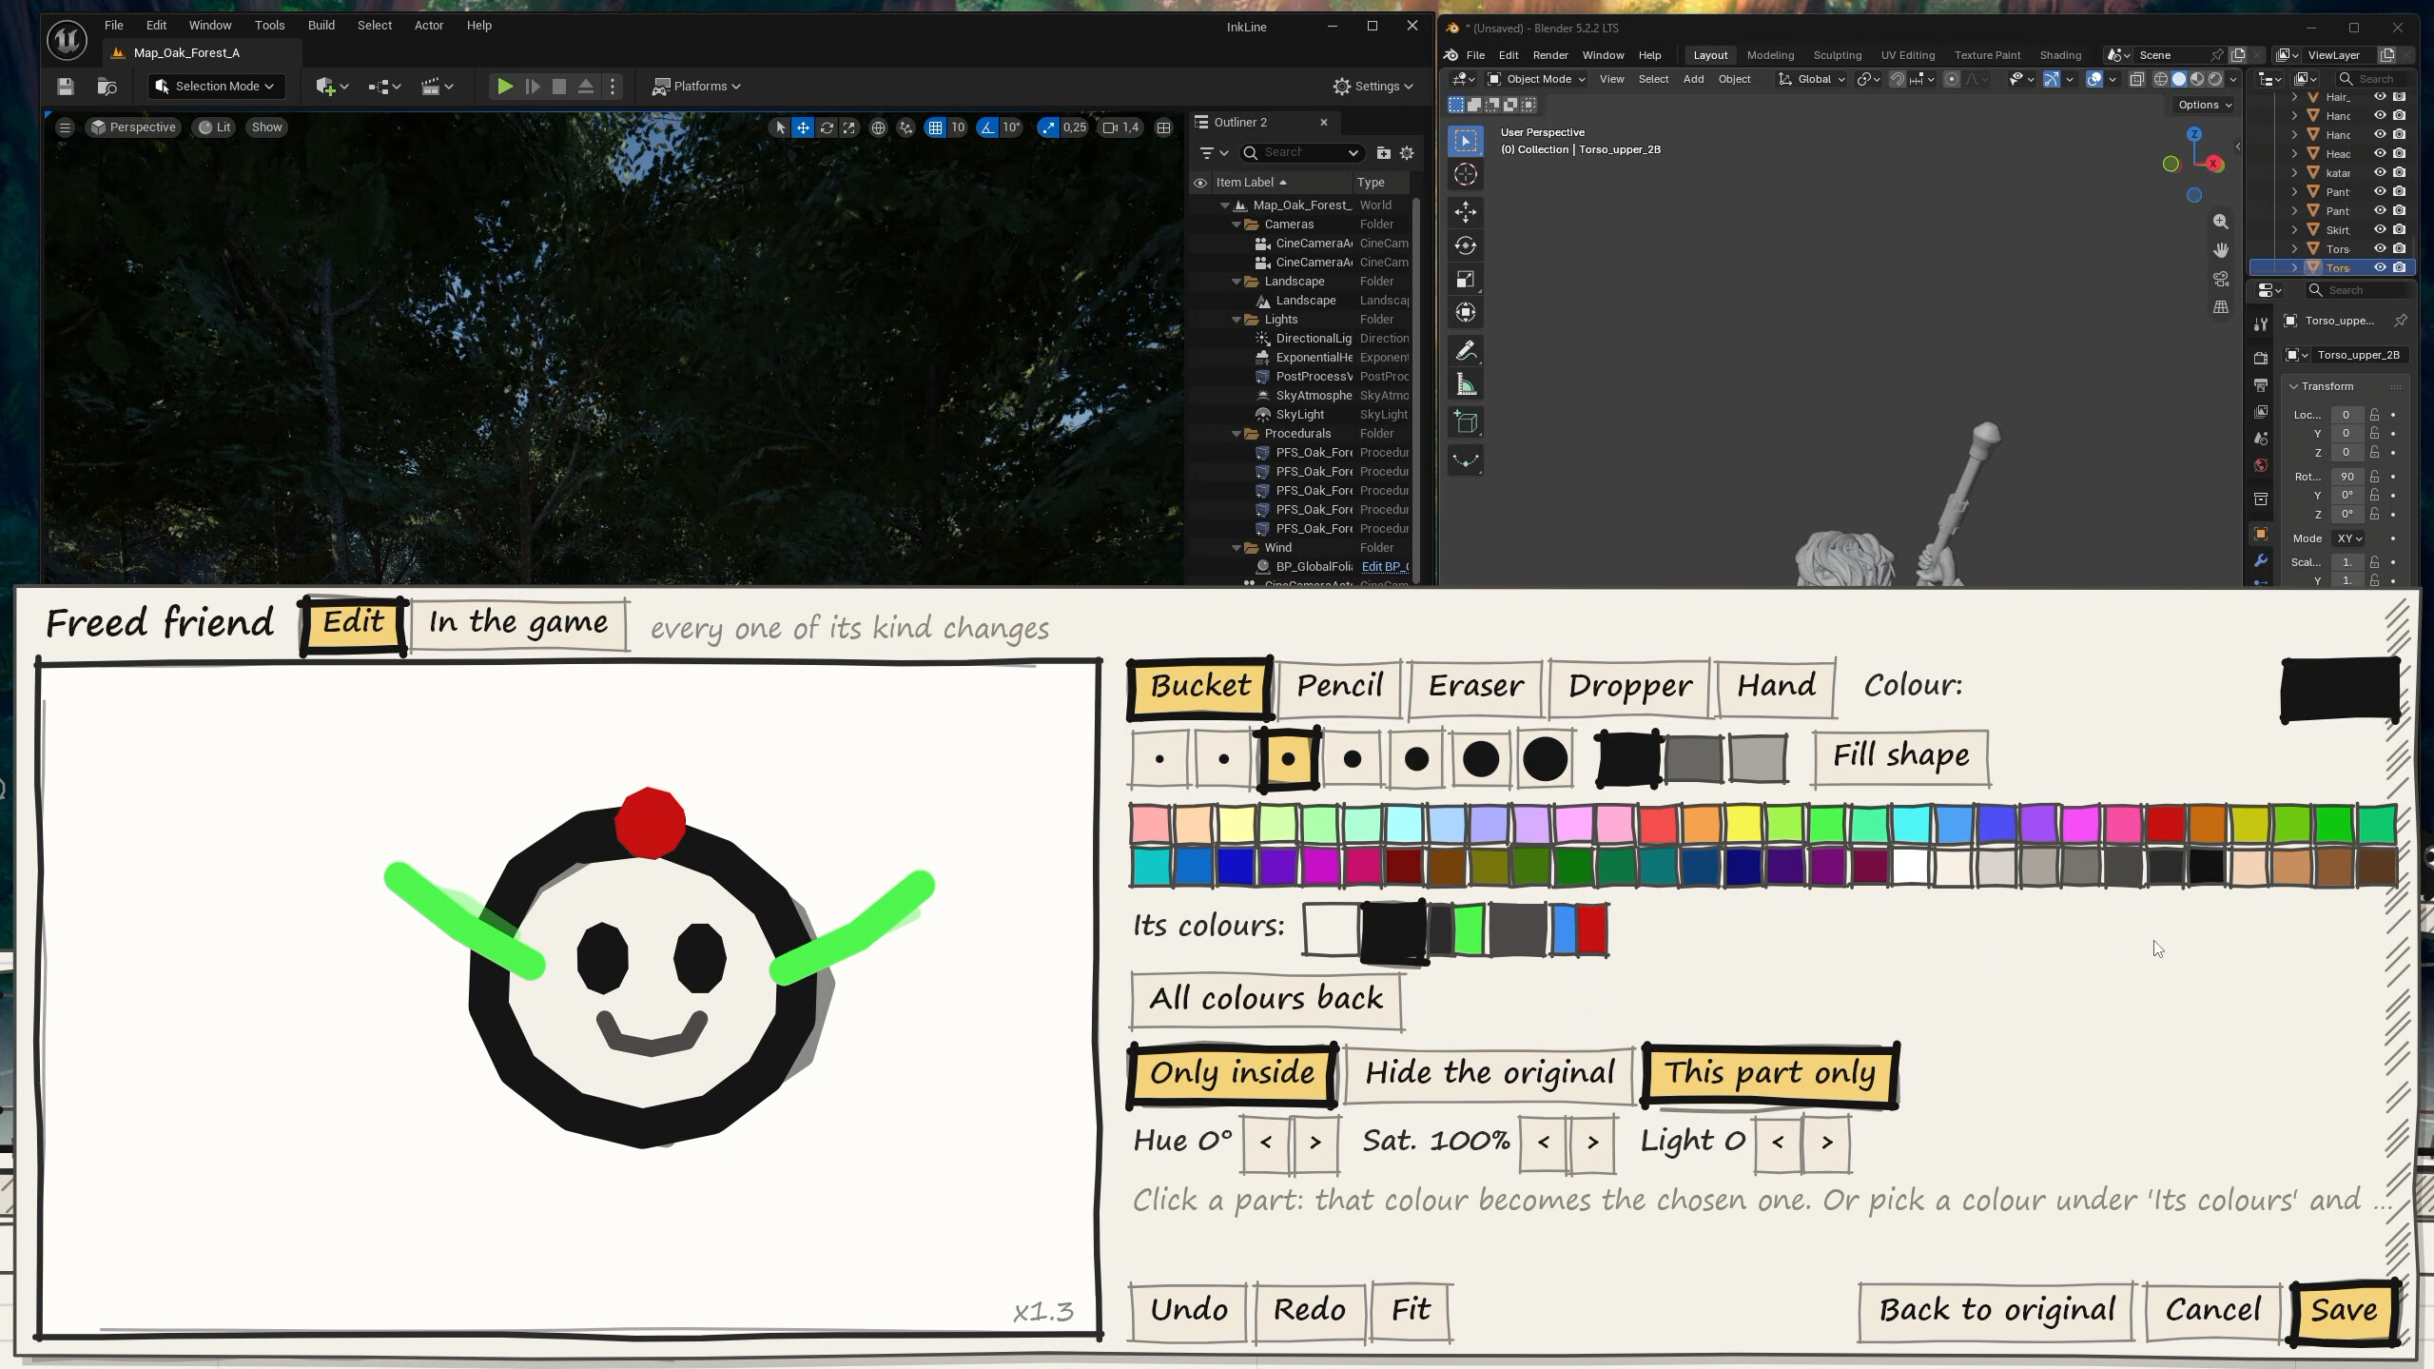This screenshot has height=1369, width=2434.
Task: Click Unreal viewport hamburger menu icon
Action: [x=65, y=127]
